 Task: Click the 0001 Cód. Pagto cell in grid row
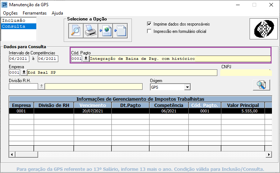(x=205, y=111)
